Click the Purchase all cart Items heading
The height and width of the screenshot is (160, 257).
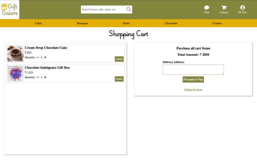pyautogui.click(x=193, y=48)
